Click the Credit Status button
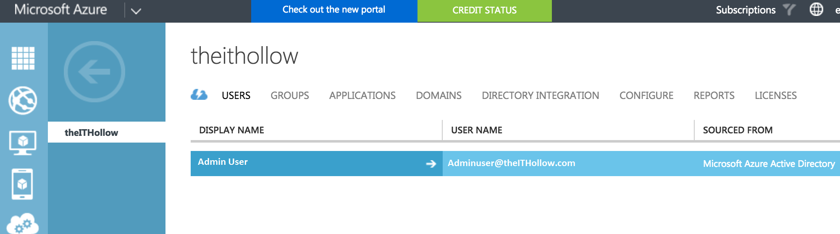840x234 pixels. [x=484, y=10]
